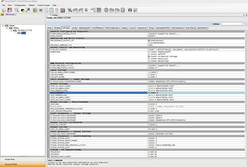Select the On/Nominal Voltage radio button
248x167 pixels.
(149, 56)
